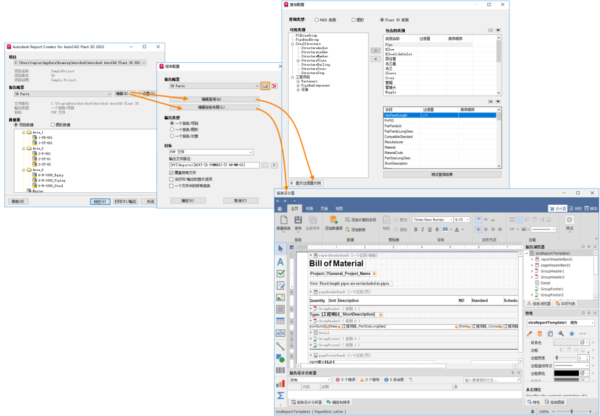Select the Line tool in the toolbox
The width and height of the screenshot is (600, 416).
280,346
